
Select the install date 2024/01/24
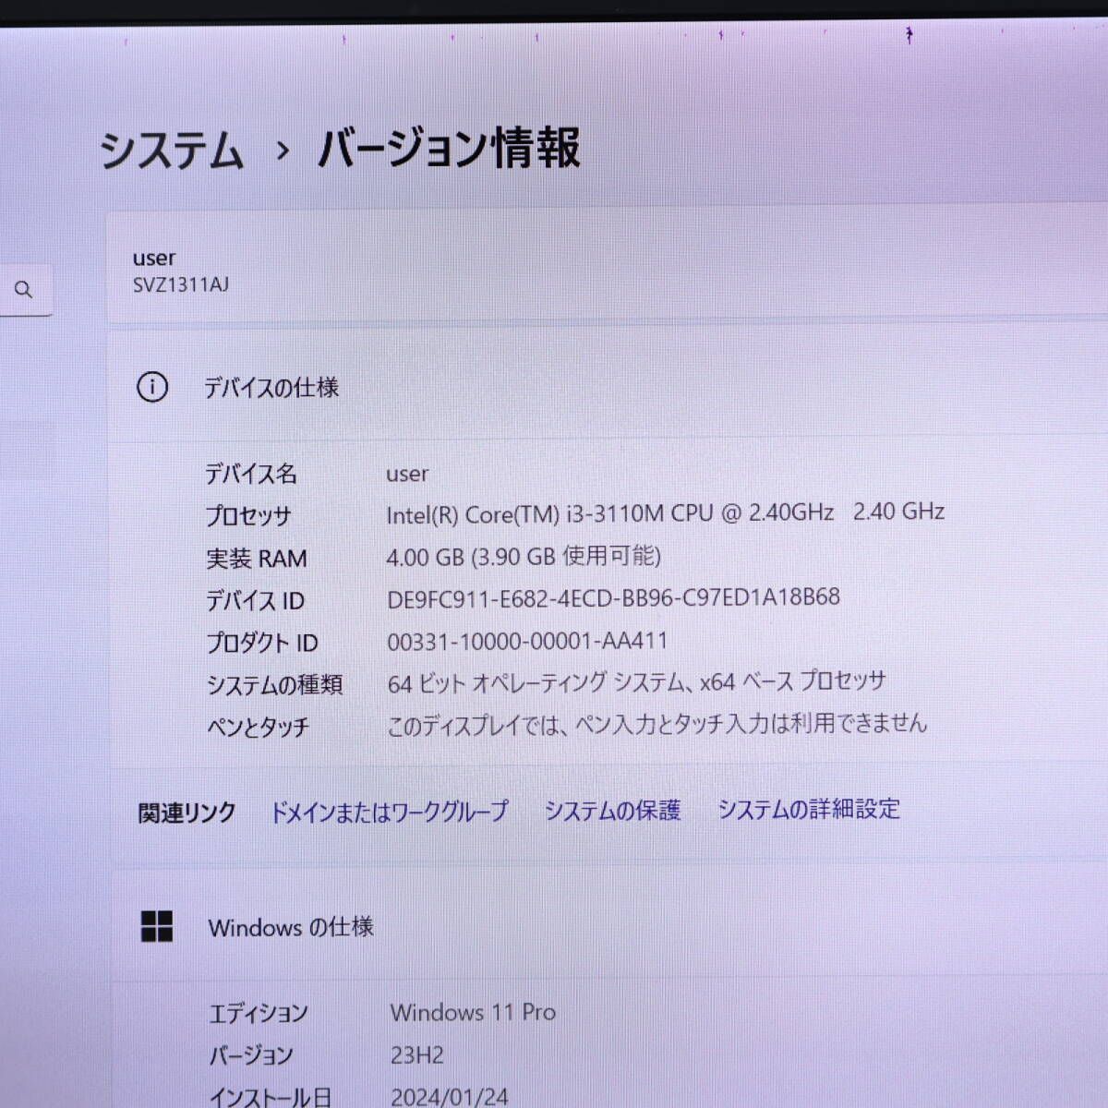pos(450,1096)
